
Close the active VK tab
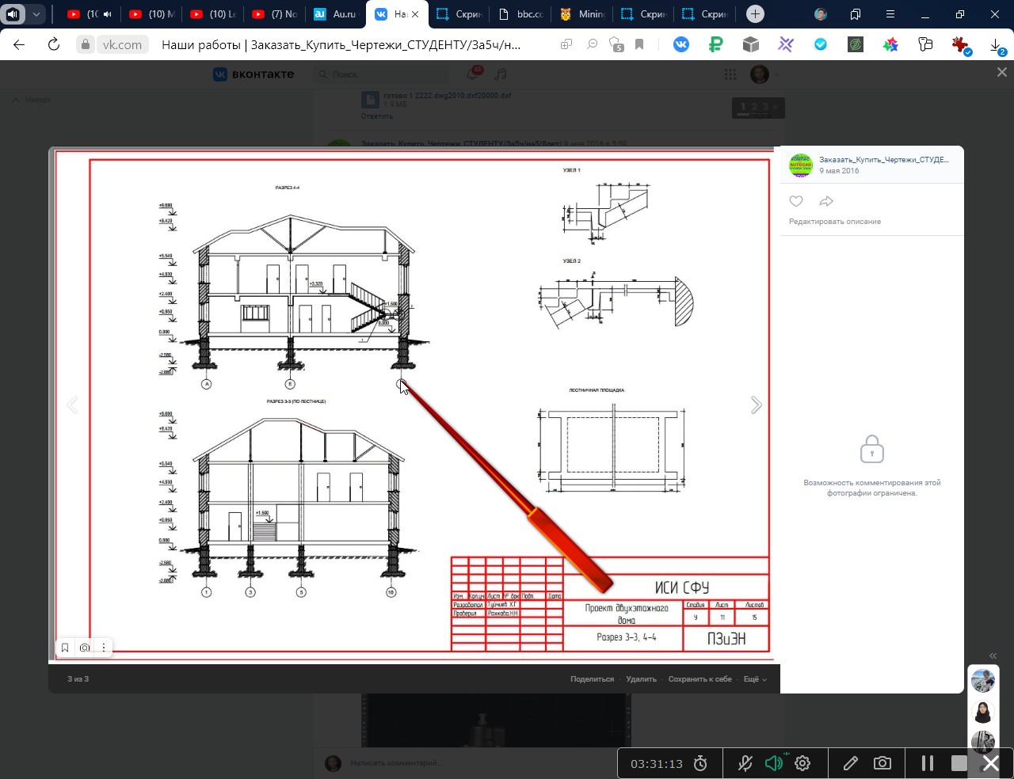[415, 14]
